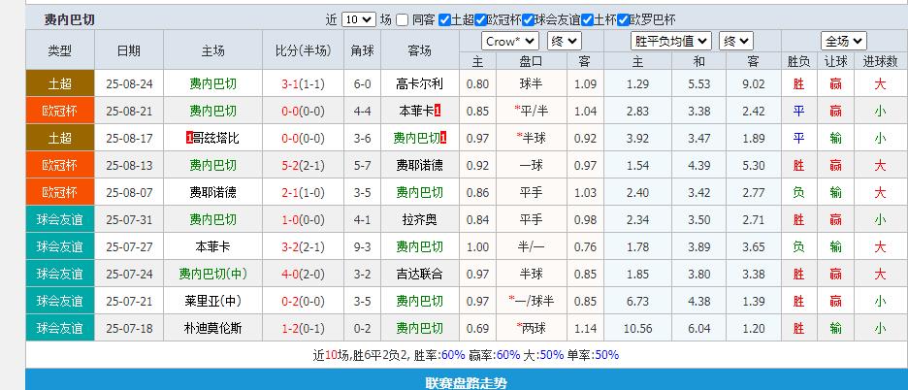Viewport: 908px width, 390px height.
Task: Click the 比分(半场) column header
Action: [302, 50]
